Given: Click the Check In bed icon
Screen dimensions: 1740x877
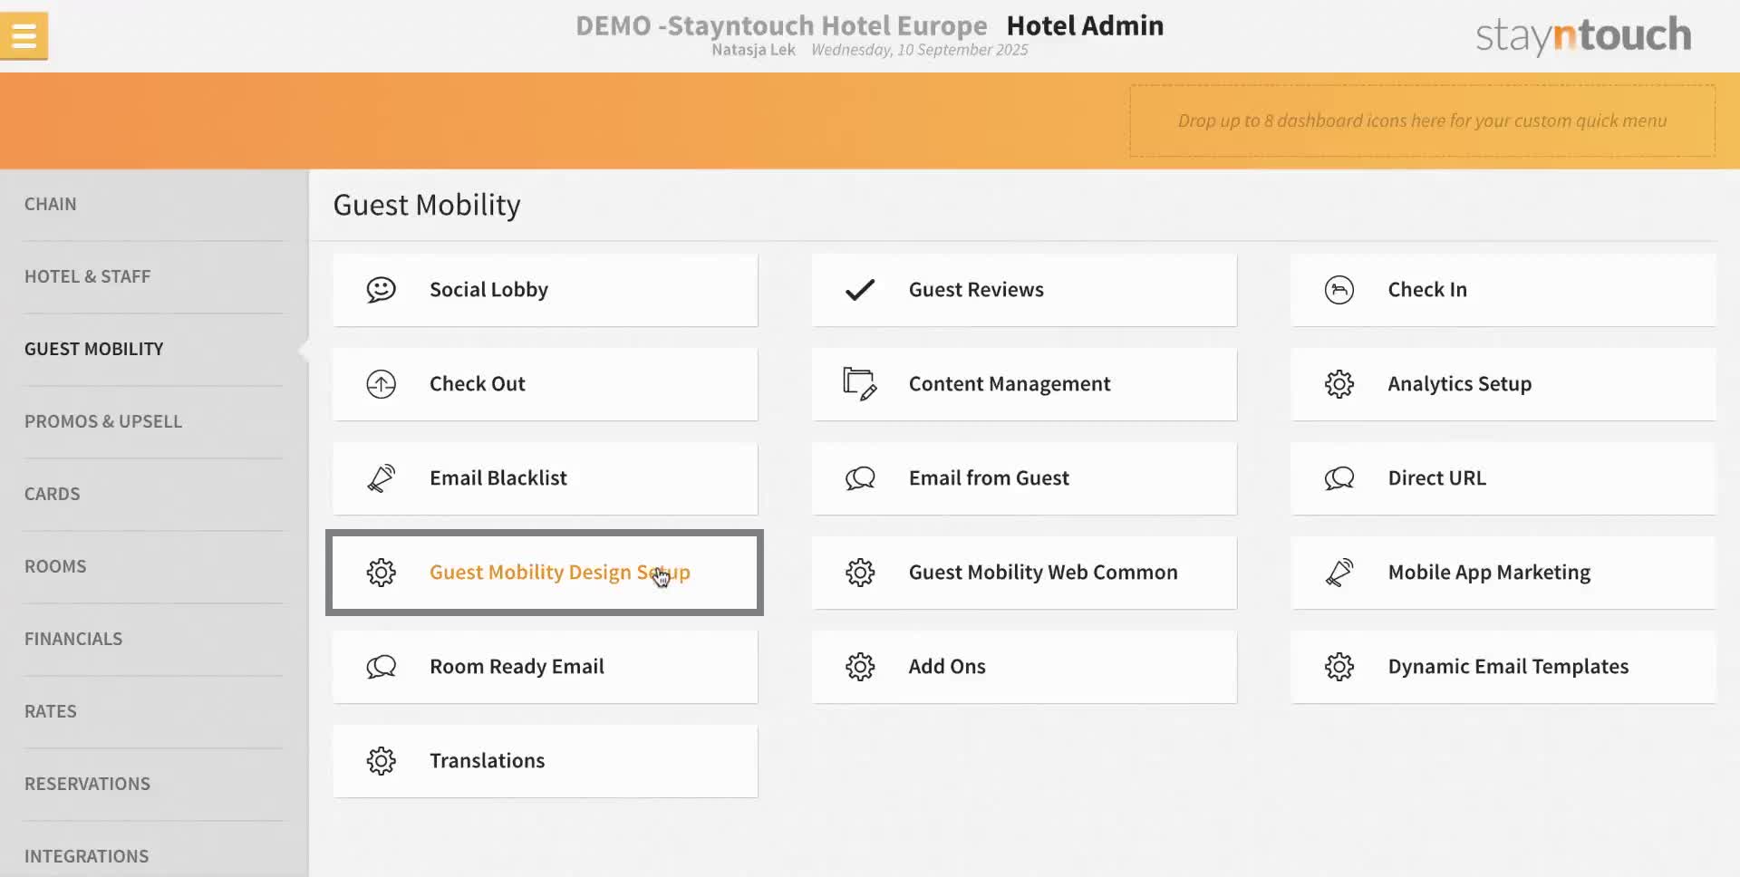Looking at the screenshot, I should (1339, 290).
